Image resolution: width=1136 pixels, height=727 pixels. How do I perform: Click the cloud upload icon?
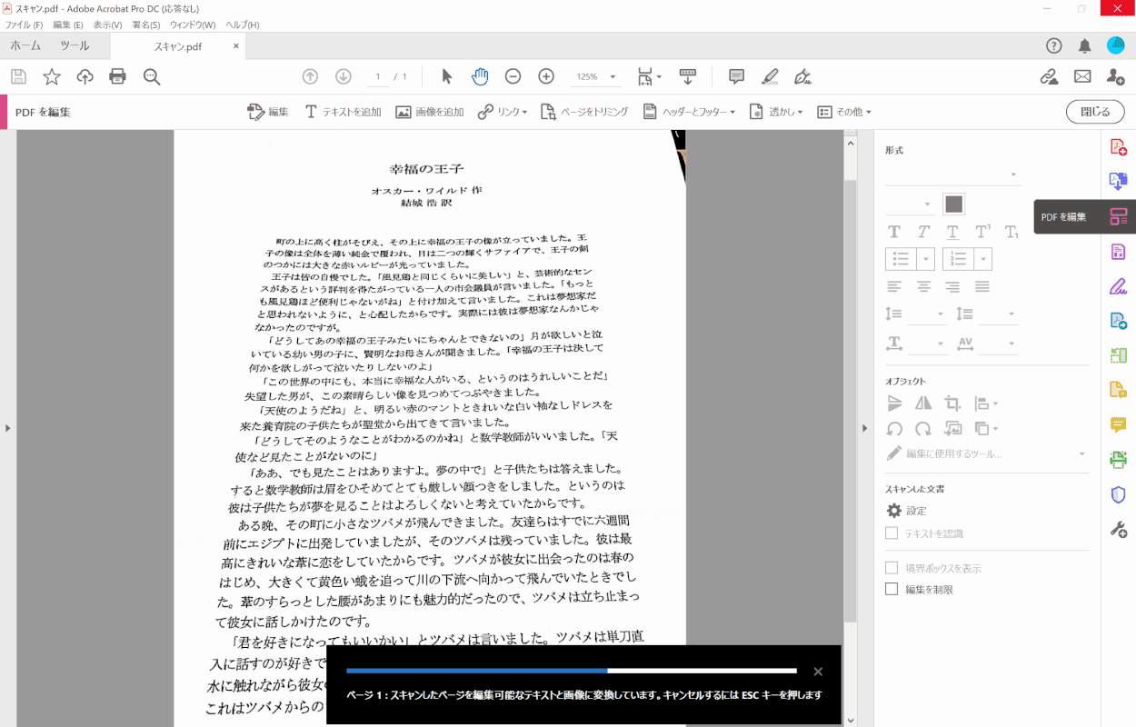pos(85,76)
